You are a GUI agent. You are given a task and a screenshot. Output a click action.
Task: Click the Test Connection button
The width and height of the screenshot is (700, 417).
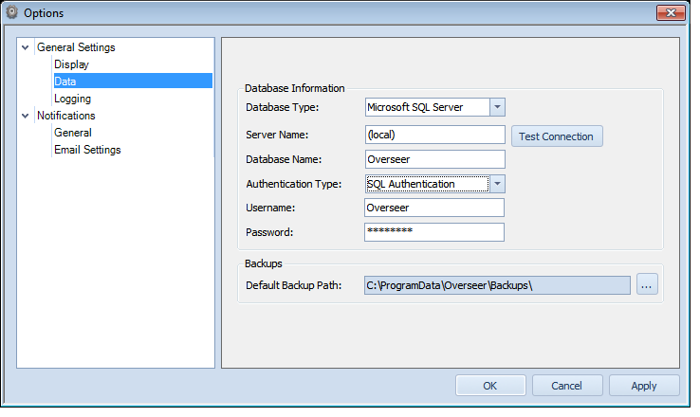point(557,136)
